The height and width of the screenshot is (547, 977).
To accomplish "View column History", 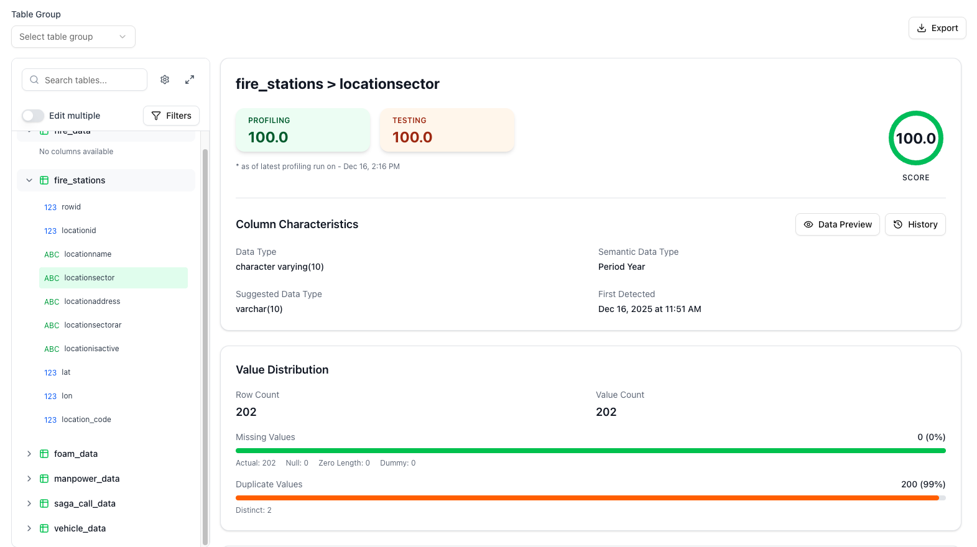I will (x=915, y=224).
